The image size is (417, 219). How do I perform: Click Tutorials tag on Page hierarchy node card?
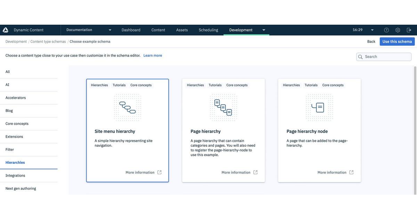coord(311,85)
